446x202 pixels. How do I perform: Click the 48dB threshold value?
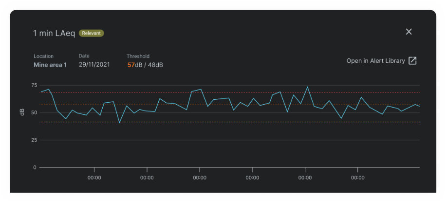(x=155, y=65)
